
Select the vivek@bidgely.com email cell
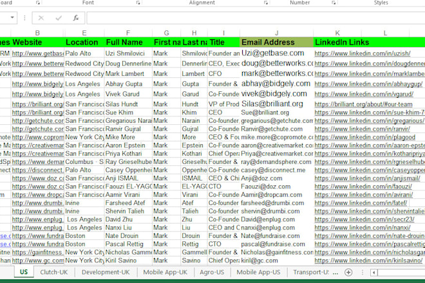tap(276, 94)
